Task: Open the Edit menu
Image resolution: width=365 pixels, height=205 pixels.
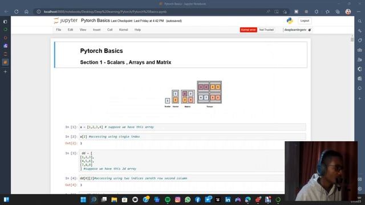Action: coord(70,30)
